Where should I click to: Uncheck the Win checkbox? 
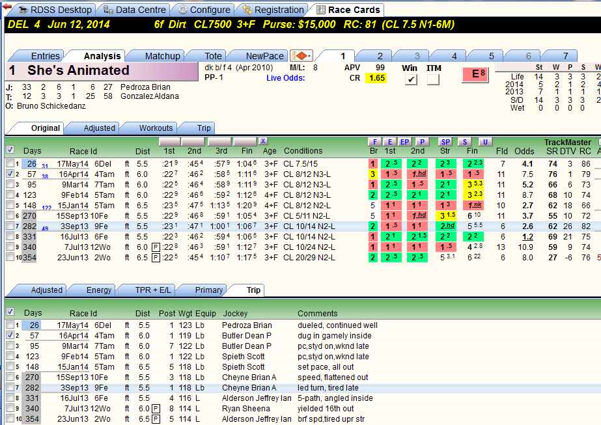(x=411, y=79)
